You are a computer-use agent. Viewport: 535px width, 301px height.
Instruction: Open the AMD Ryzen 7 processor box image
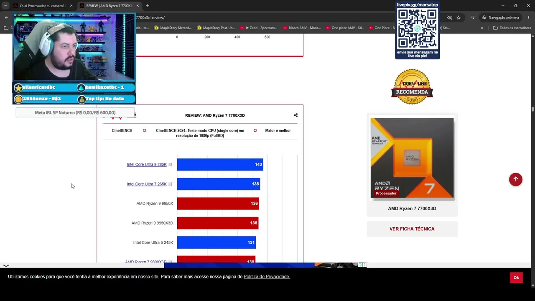[412, 158]
